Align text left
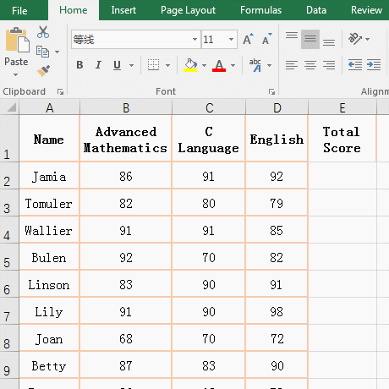Screen dimensions: 389x389 (x=292, y=65)
